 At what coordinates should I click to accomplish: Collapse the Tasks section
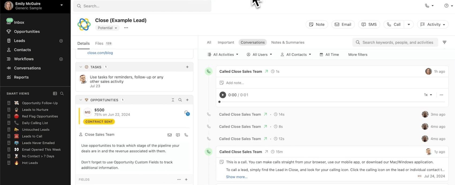pos(81,67)
